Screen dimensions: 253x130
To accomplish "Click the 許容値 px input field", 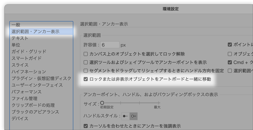I will 110,45.
